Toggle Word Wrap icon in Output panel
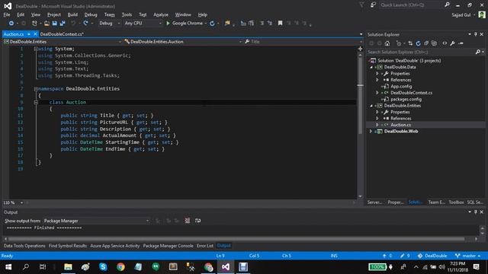This screenshot has height=274, width=488. 197,221
